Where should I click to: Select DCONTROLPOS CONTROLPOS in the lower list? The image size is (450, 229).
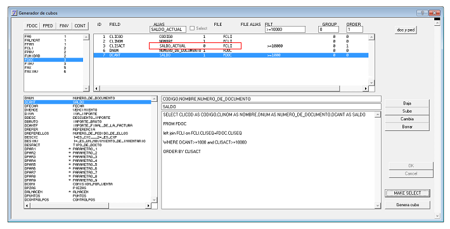(x=87, y=200)
